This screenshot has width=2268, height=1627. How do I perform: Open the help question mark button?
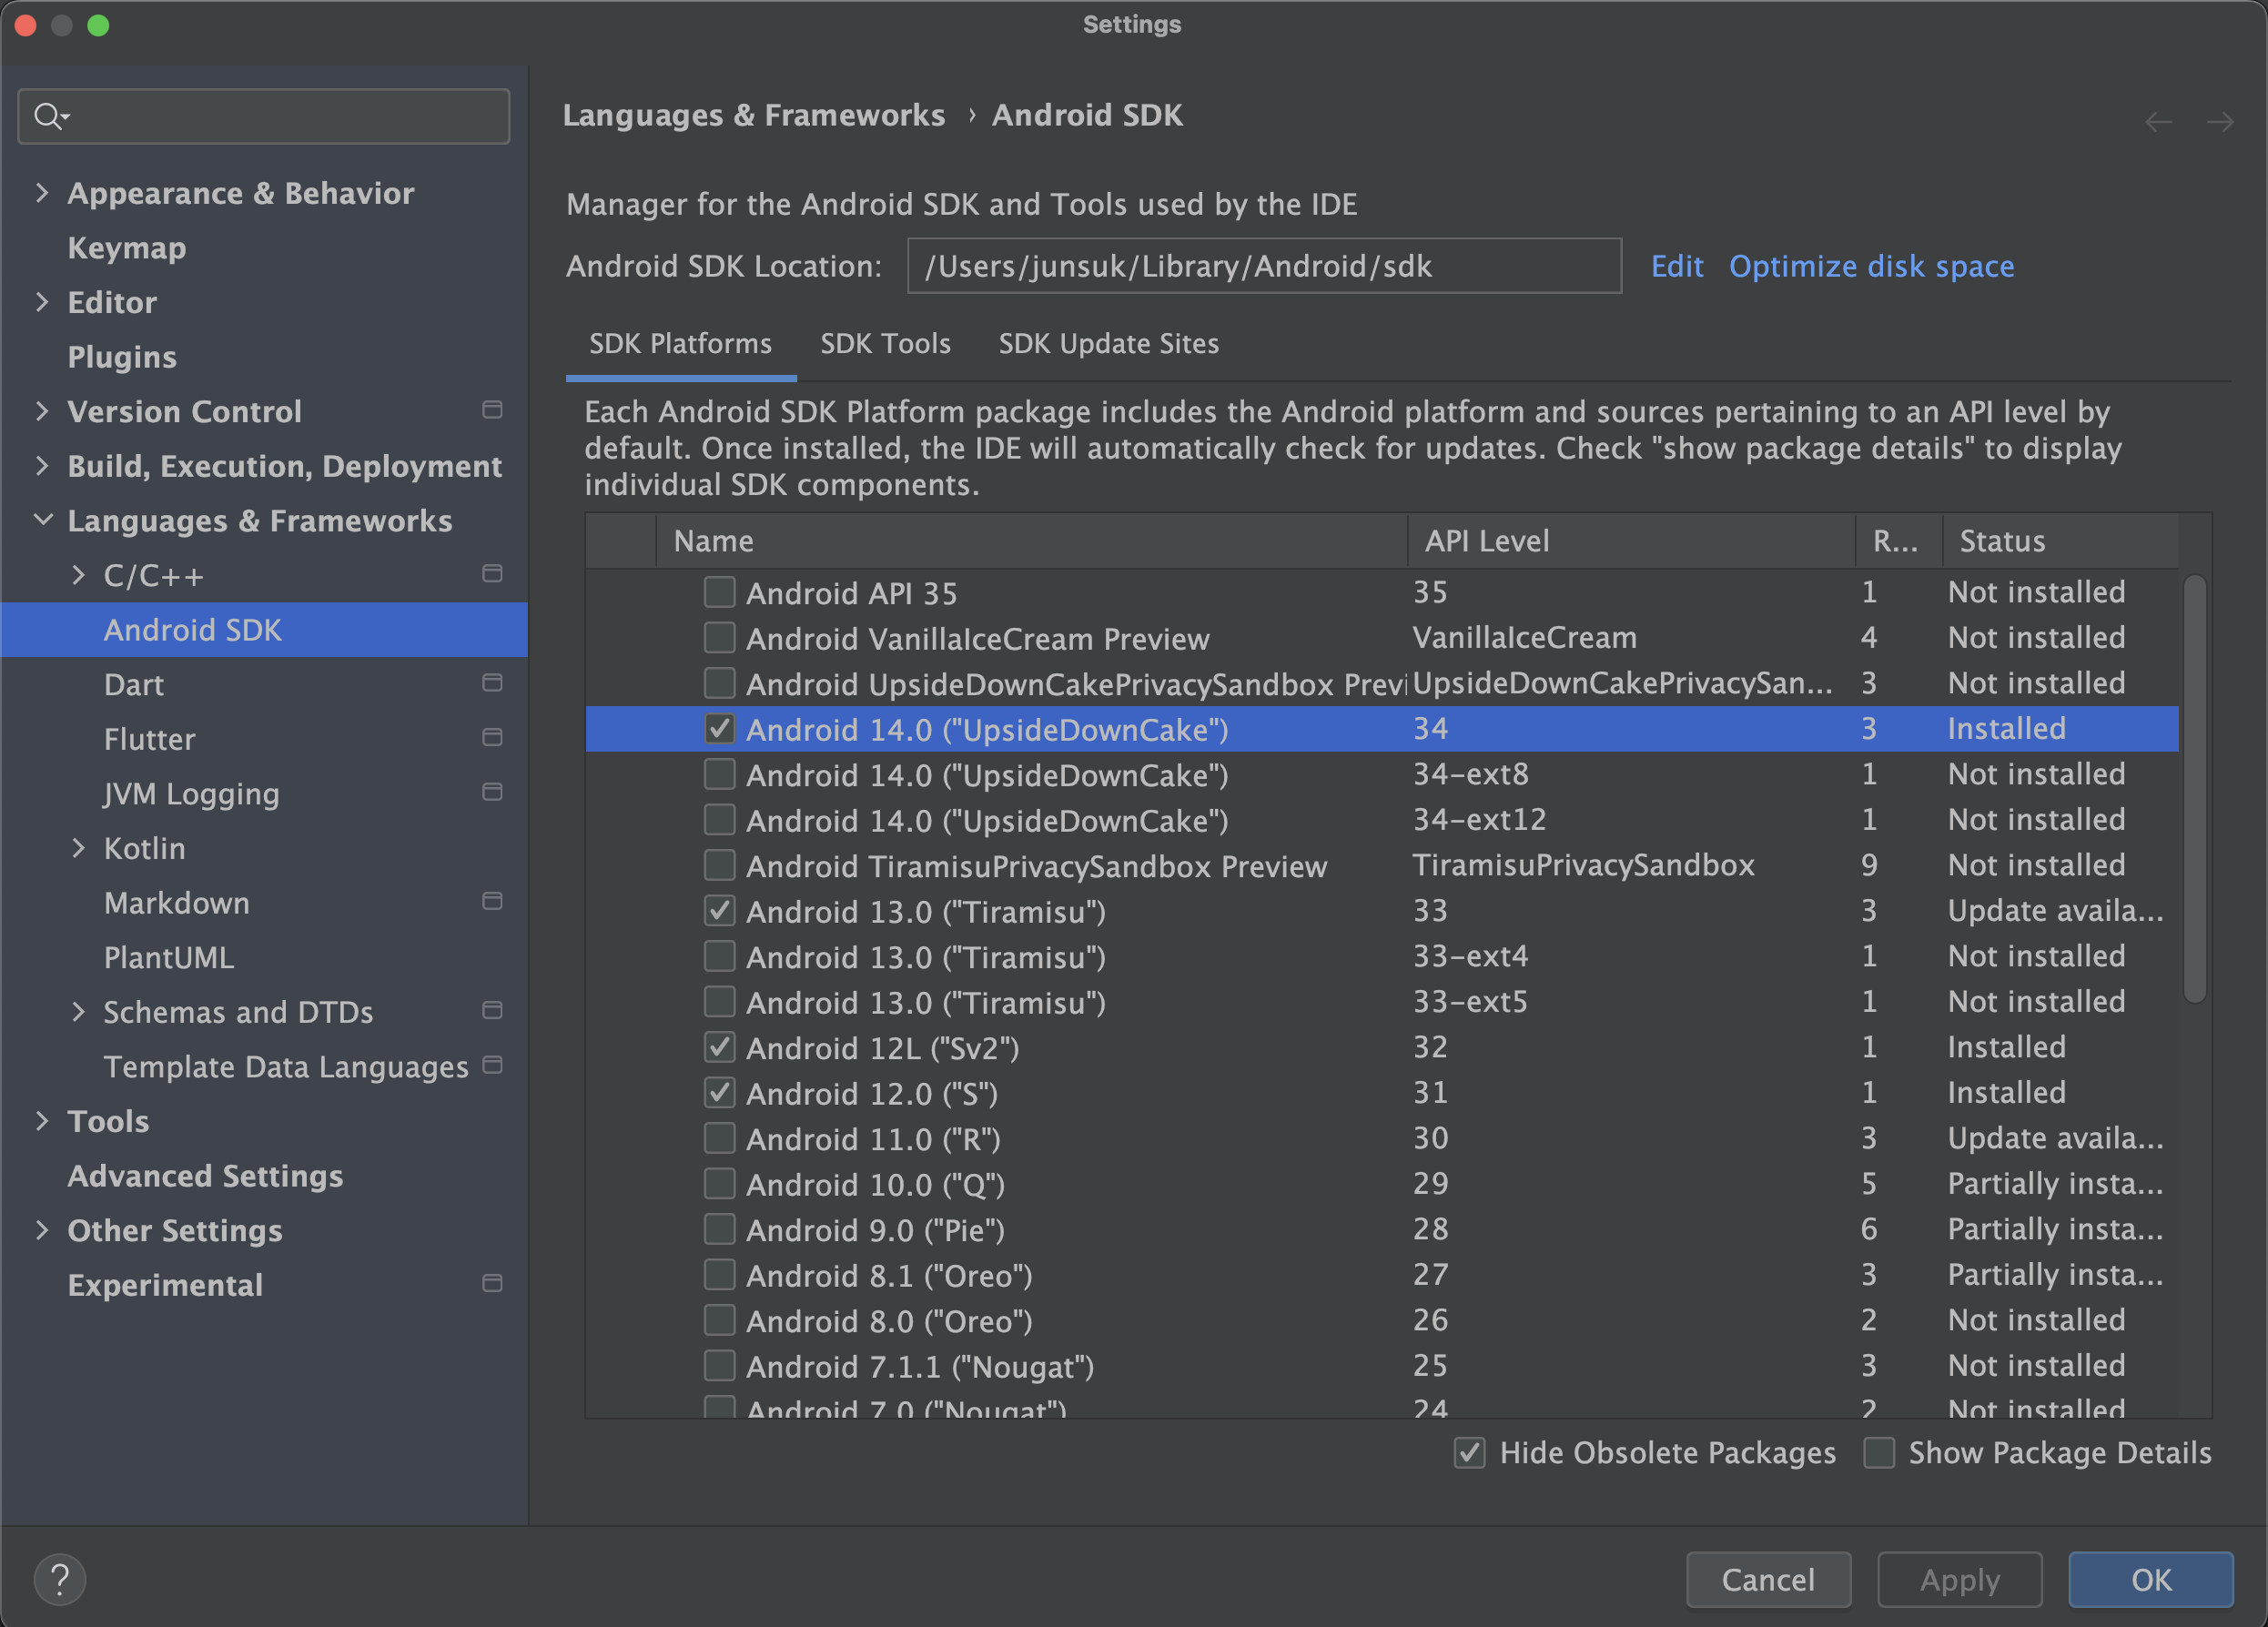pos(60,1579)
